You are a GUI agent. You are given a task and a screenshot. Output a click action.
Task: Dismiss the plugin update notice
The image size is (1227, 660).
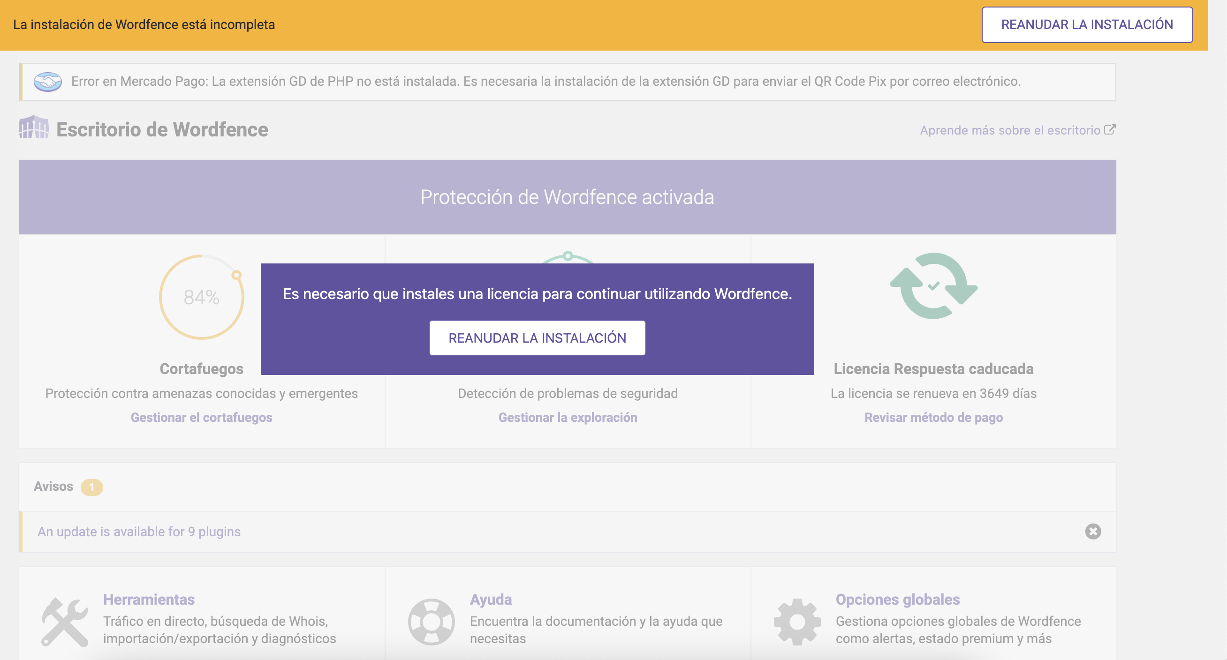[1093, 532]
